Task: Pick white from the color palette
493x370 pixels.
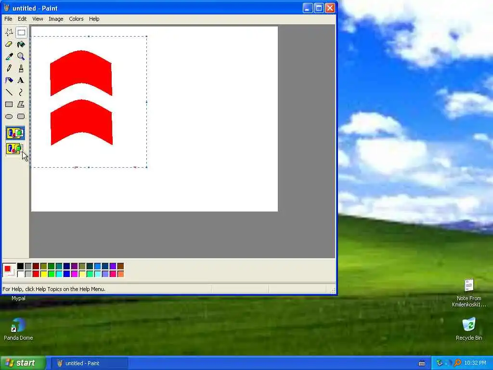Action: point(20,274)
